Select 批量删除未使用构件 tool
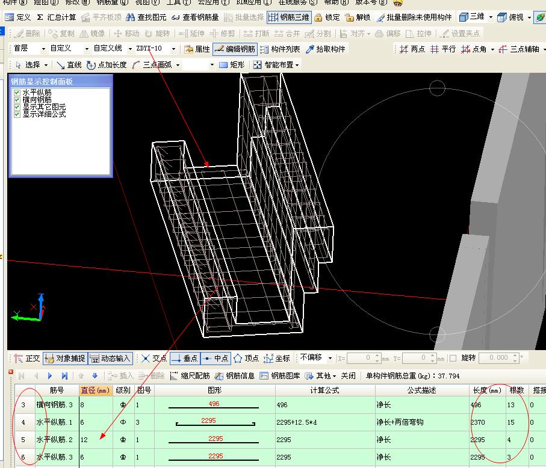546x468 pixels. click(x=414, y=17)
